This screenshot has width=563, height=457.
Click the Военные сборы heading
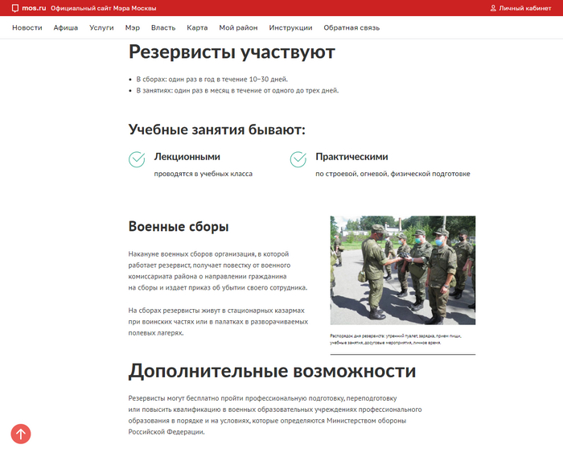coord(179,227)
